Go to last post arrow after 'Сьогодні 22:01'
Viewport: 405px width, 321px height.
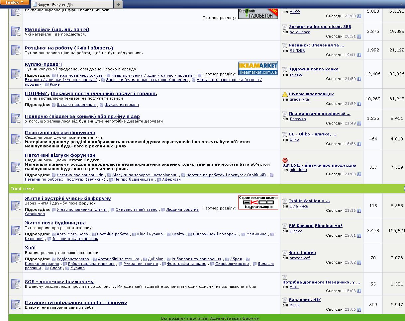(x=359, y=236)
